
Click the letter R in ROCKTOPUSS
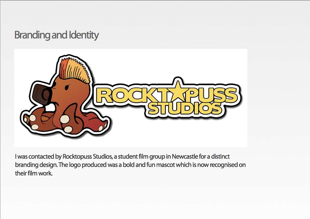104,95
